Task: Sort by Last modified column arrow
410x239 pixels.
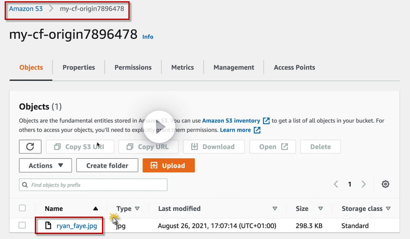Action: [274, 209]
